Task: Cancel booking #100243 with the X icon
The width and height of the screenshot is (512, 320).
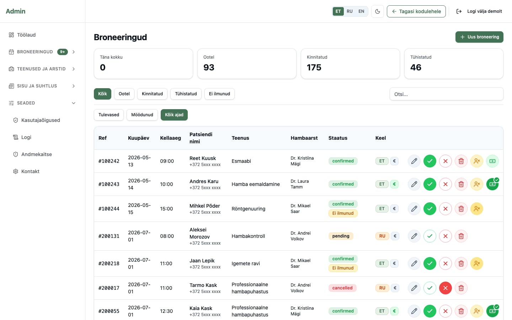Action: [446, 184]
